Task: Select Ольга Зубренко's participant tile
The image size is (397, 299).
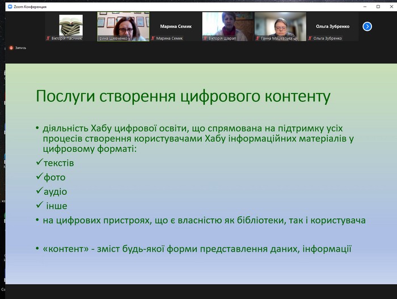Action: pos(332,26)
